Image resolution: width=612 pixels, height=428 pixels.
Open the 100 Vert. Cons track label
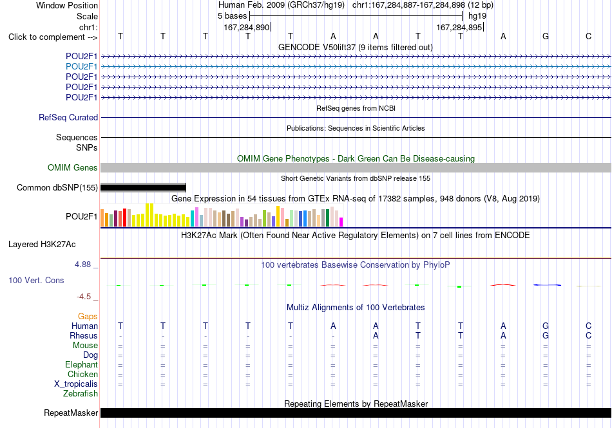[x=36, y=280]
